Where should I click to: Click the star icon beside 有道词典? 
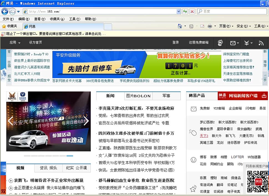point(193,189)
